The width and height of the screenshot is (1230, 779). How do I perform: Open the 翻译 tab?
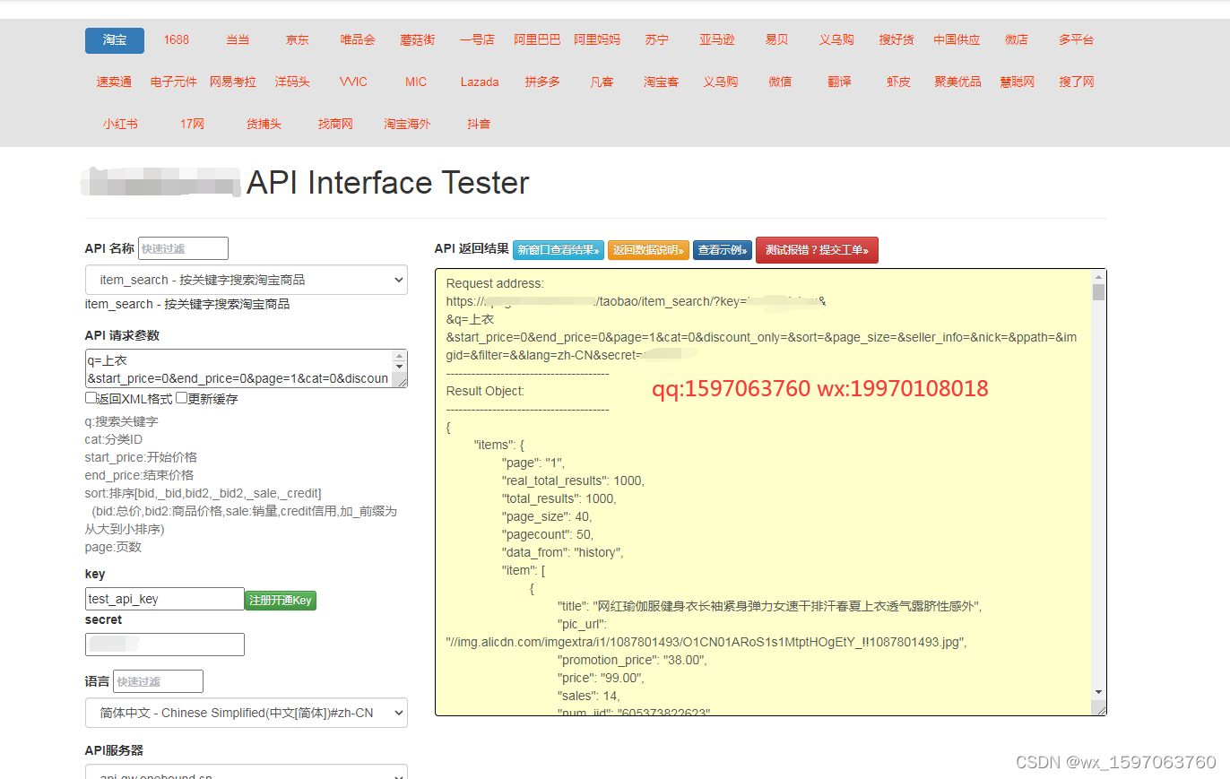pyautogui.click(x=839, y=82)
